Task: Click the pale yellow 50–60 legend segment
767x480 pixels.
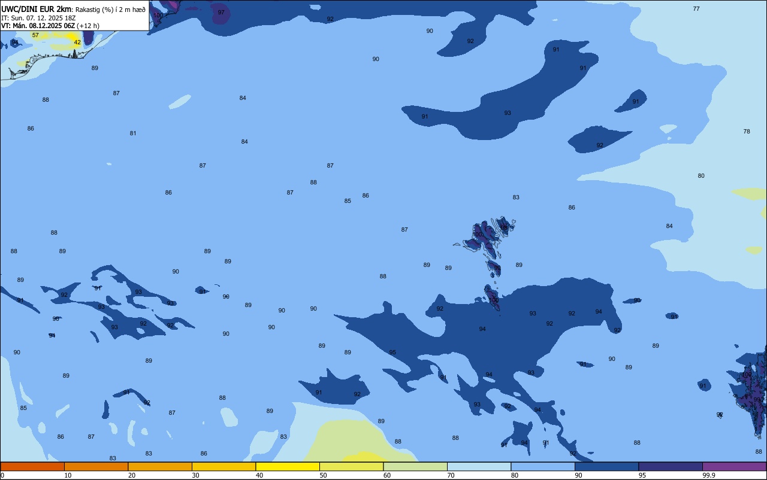Action: coord(351,466)
